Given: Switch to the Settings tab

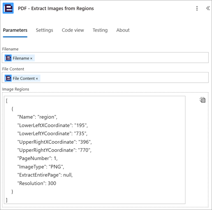Looking at the screenshot, I should 44,30.
